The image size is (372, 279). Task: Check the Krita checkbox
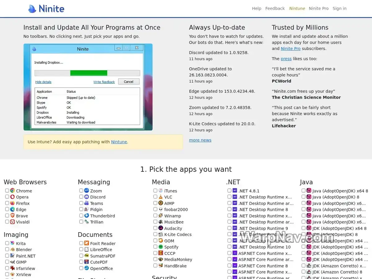[x=7, y=243]
